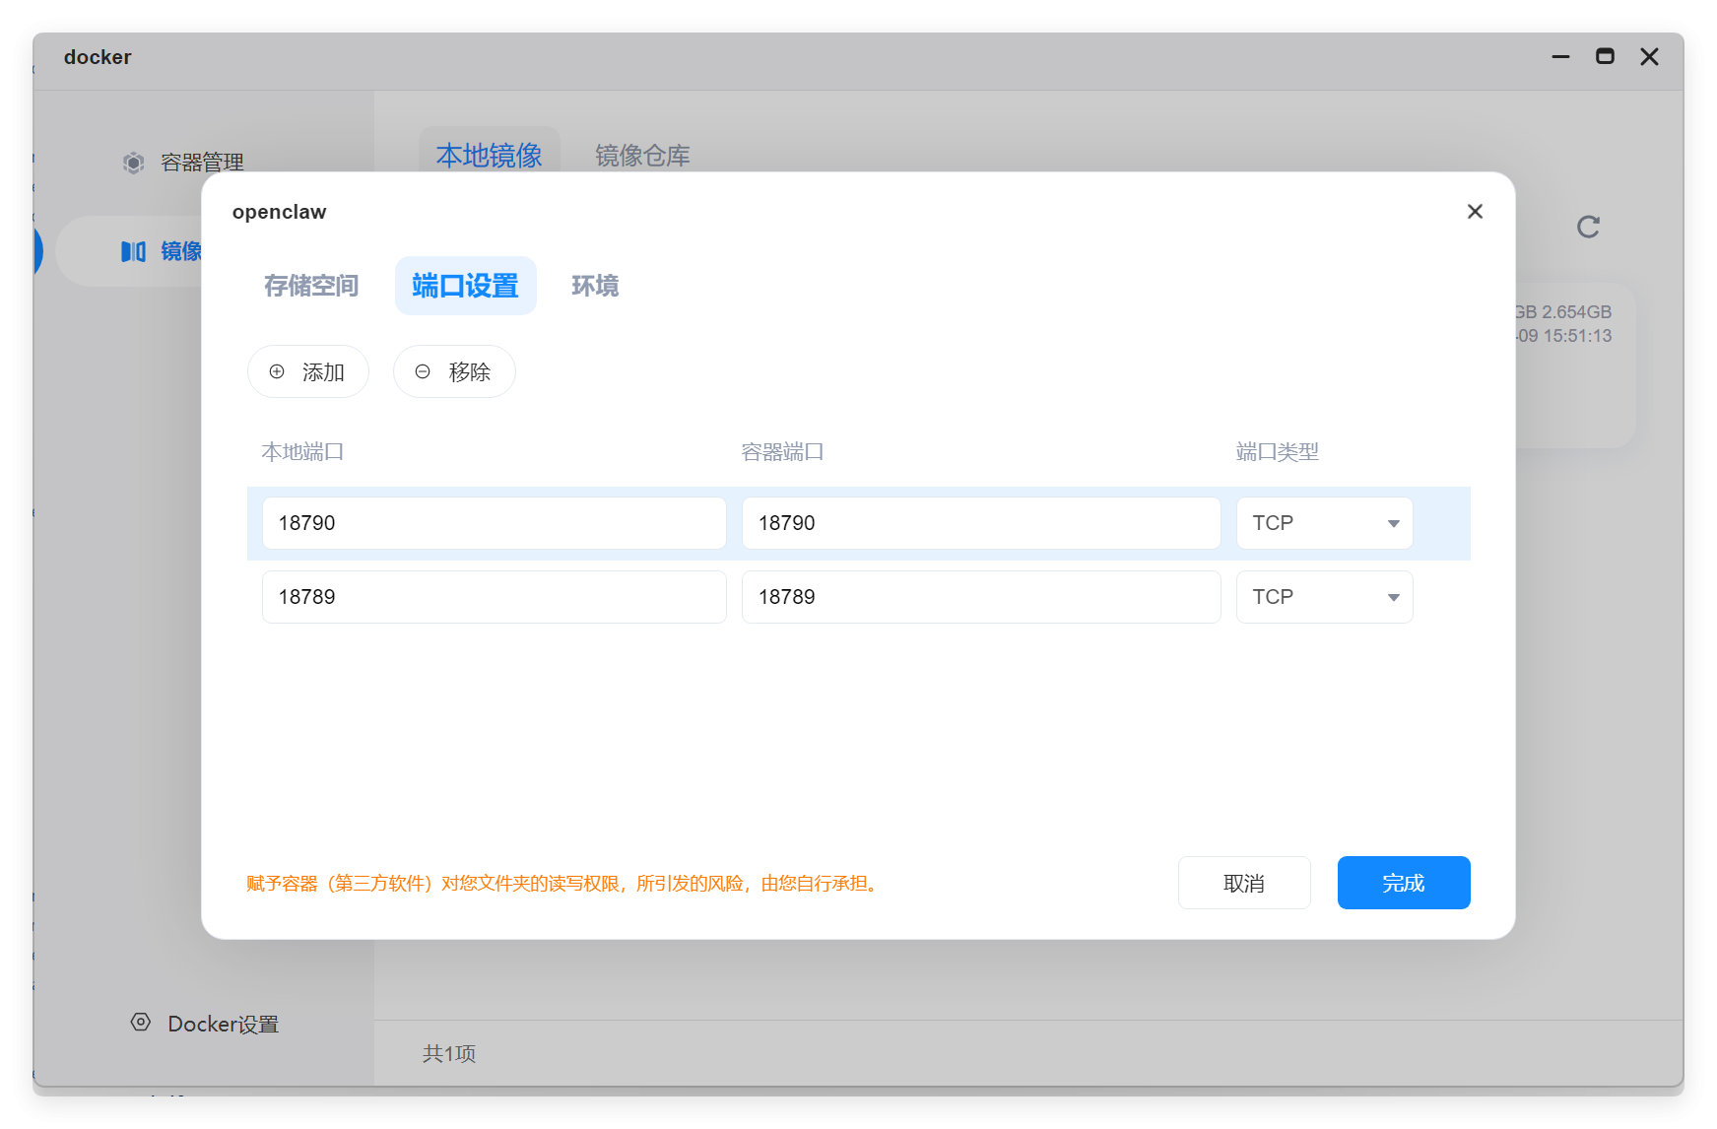Open the 镜像仓库 tab
This screenshot has height=1129, width=1717.
(x=642, y=156)
